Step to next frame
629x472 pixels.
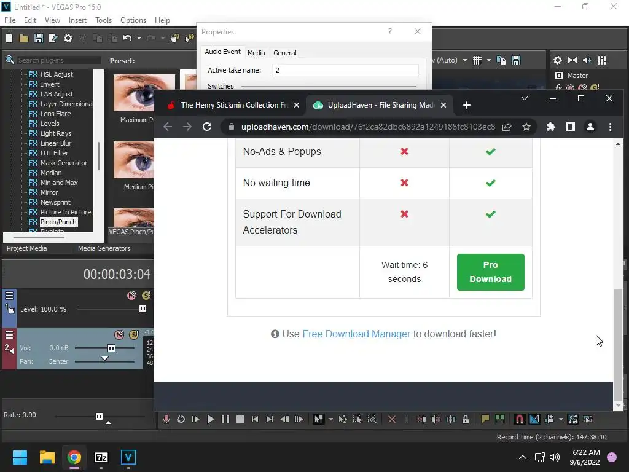(299, 419)
